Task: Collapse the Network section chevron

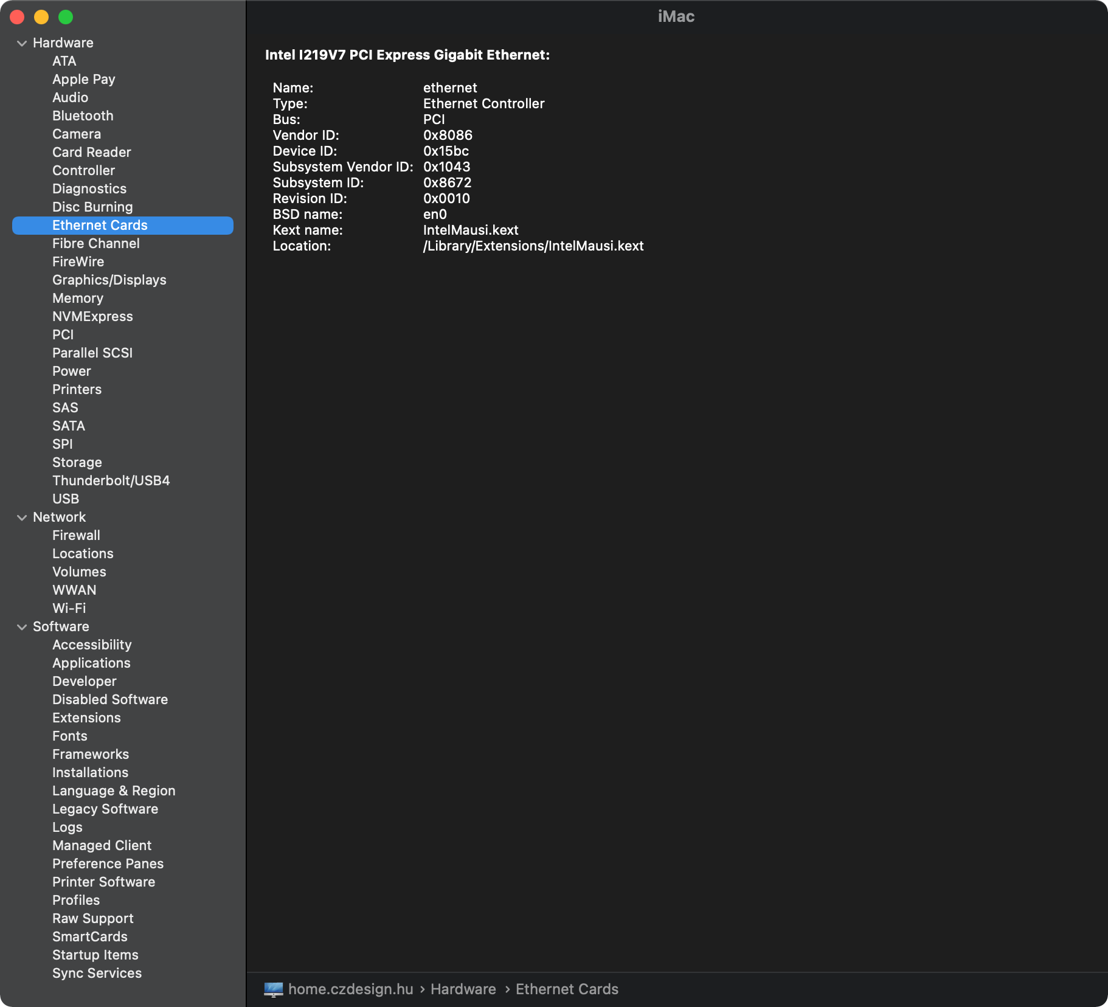Action: pyautogui.click(x=22, y=517)
